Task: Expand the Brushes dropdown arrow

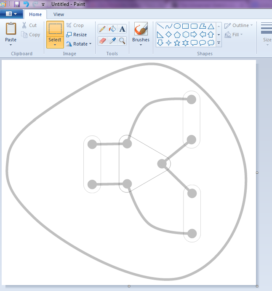Action: pos(141,45)
